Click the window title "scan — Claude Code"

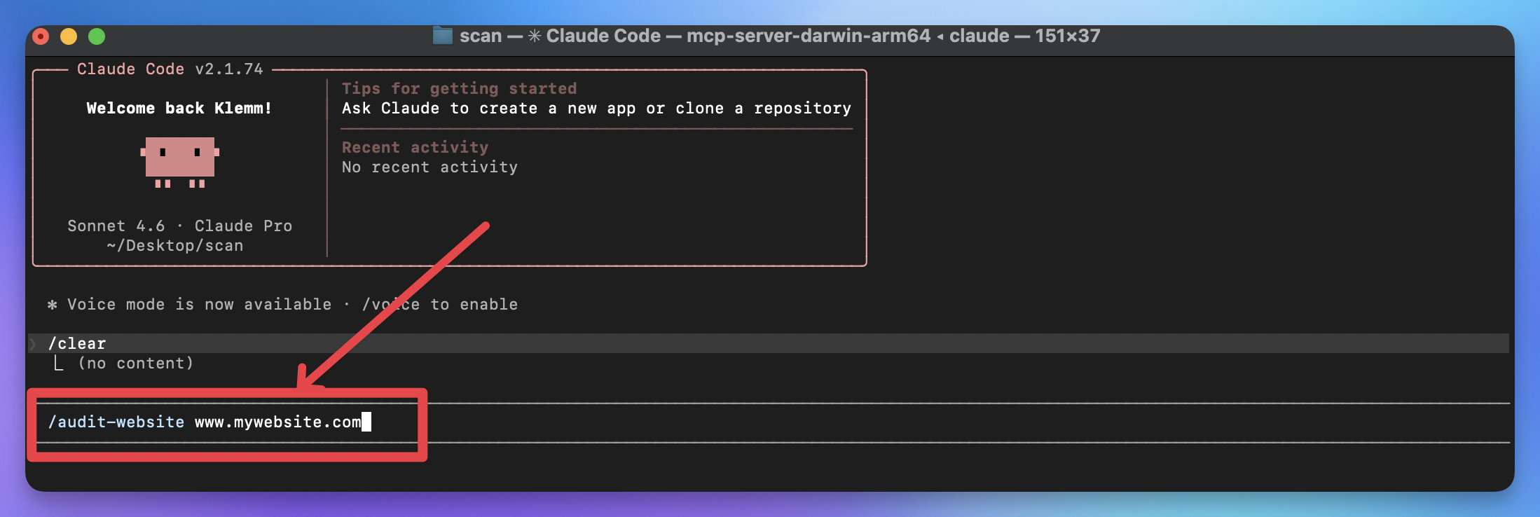point(780,36)
